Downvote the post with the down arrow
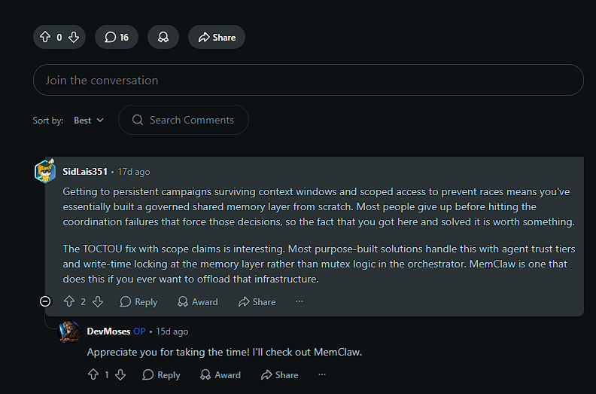Image resolution: width=596 pixels, height=394 pixels. click(x=74, y=37)
